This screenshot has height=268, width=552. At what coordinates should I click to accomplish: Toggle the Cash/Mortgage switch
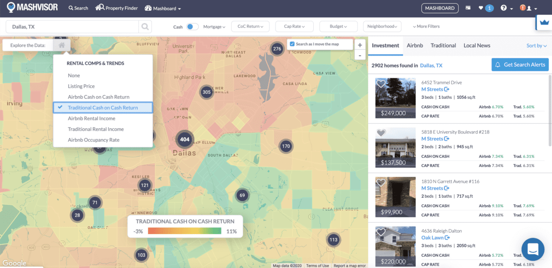[x=192, y=27]
